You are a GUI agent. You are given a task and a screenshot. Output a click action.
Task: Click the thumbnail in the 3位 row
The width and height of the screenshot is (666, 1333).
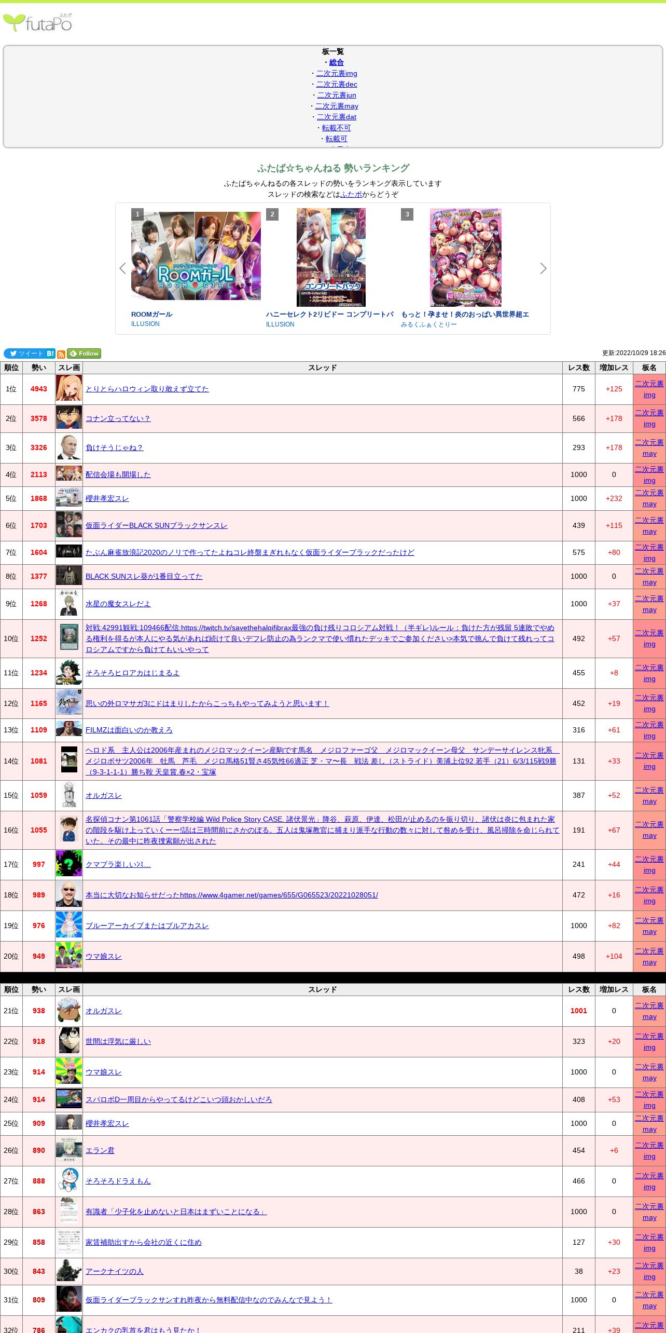[x=69, y=447]
